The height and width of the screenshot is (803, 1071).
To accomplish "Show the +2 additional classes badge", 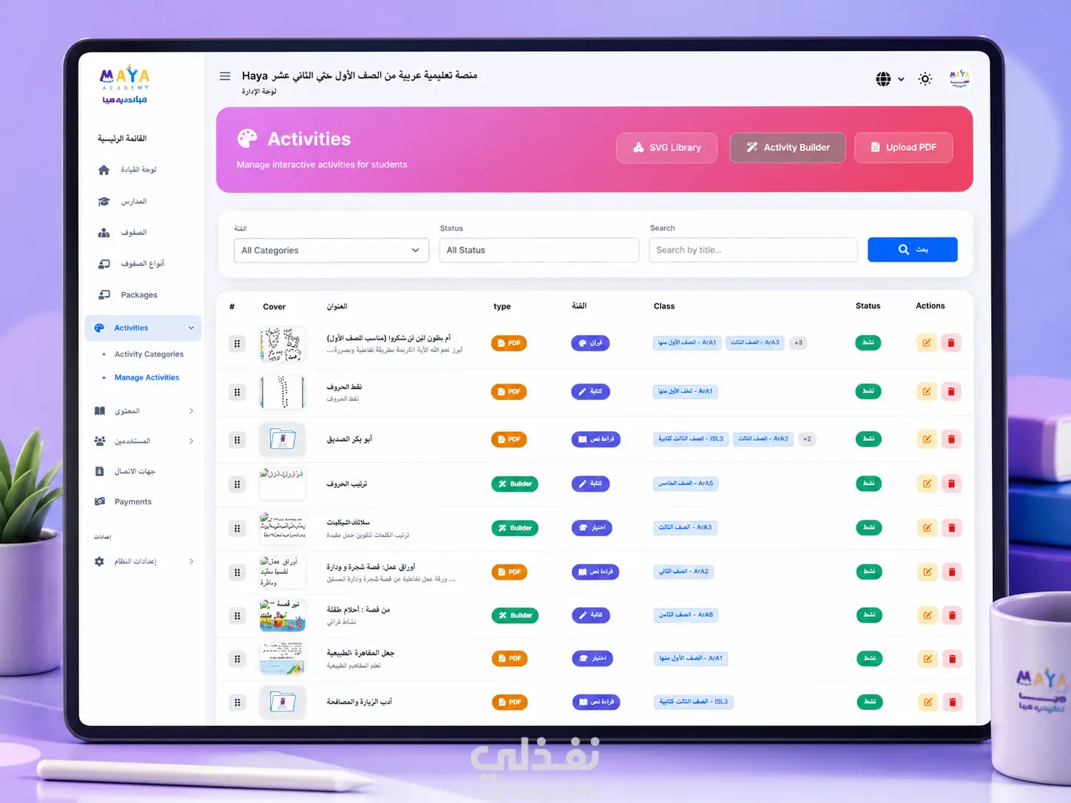I will (807, 438).
